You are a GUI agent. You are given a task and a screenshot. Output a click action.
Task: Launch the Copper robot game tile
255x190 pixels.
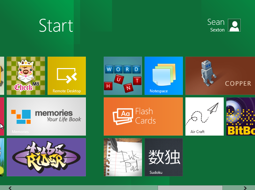pos(220,76)
